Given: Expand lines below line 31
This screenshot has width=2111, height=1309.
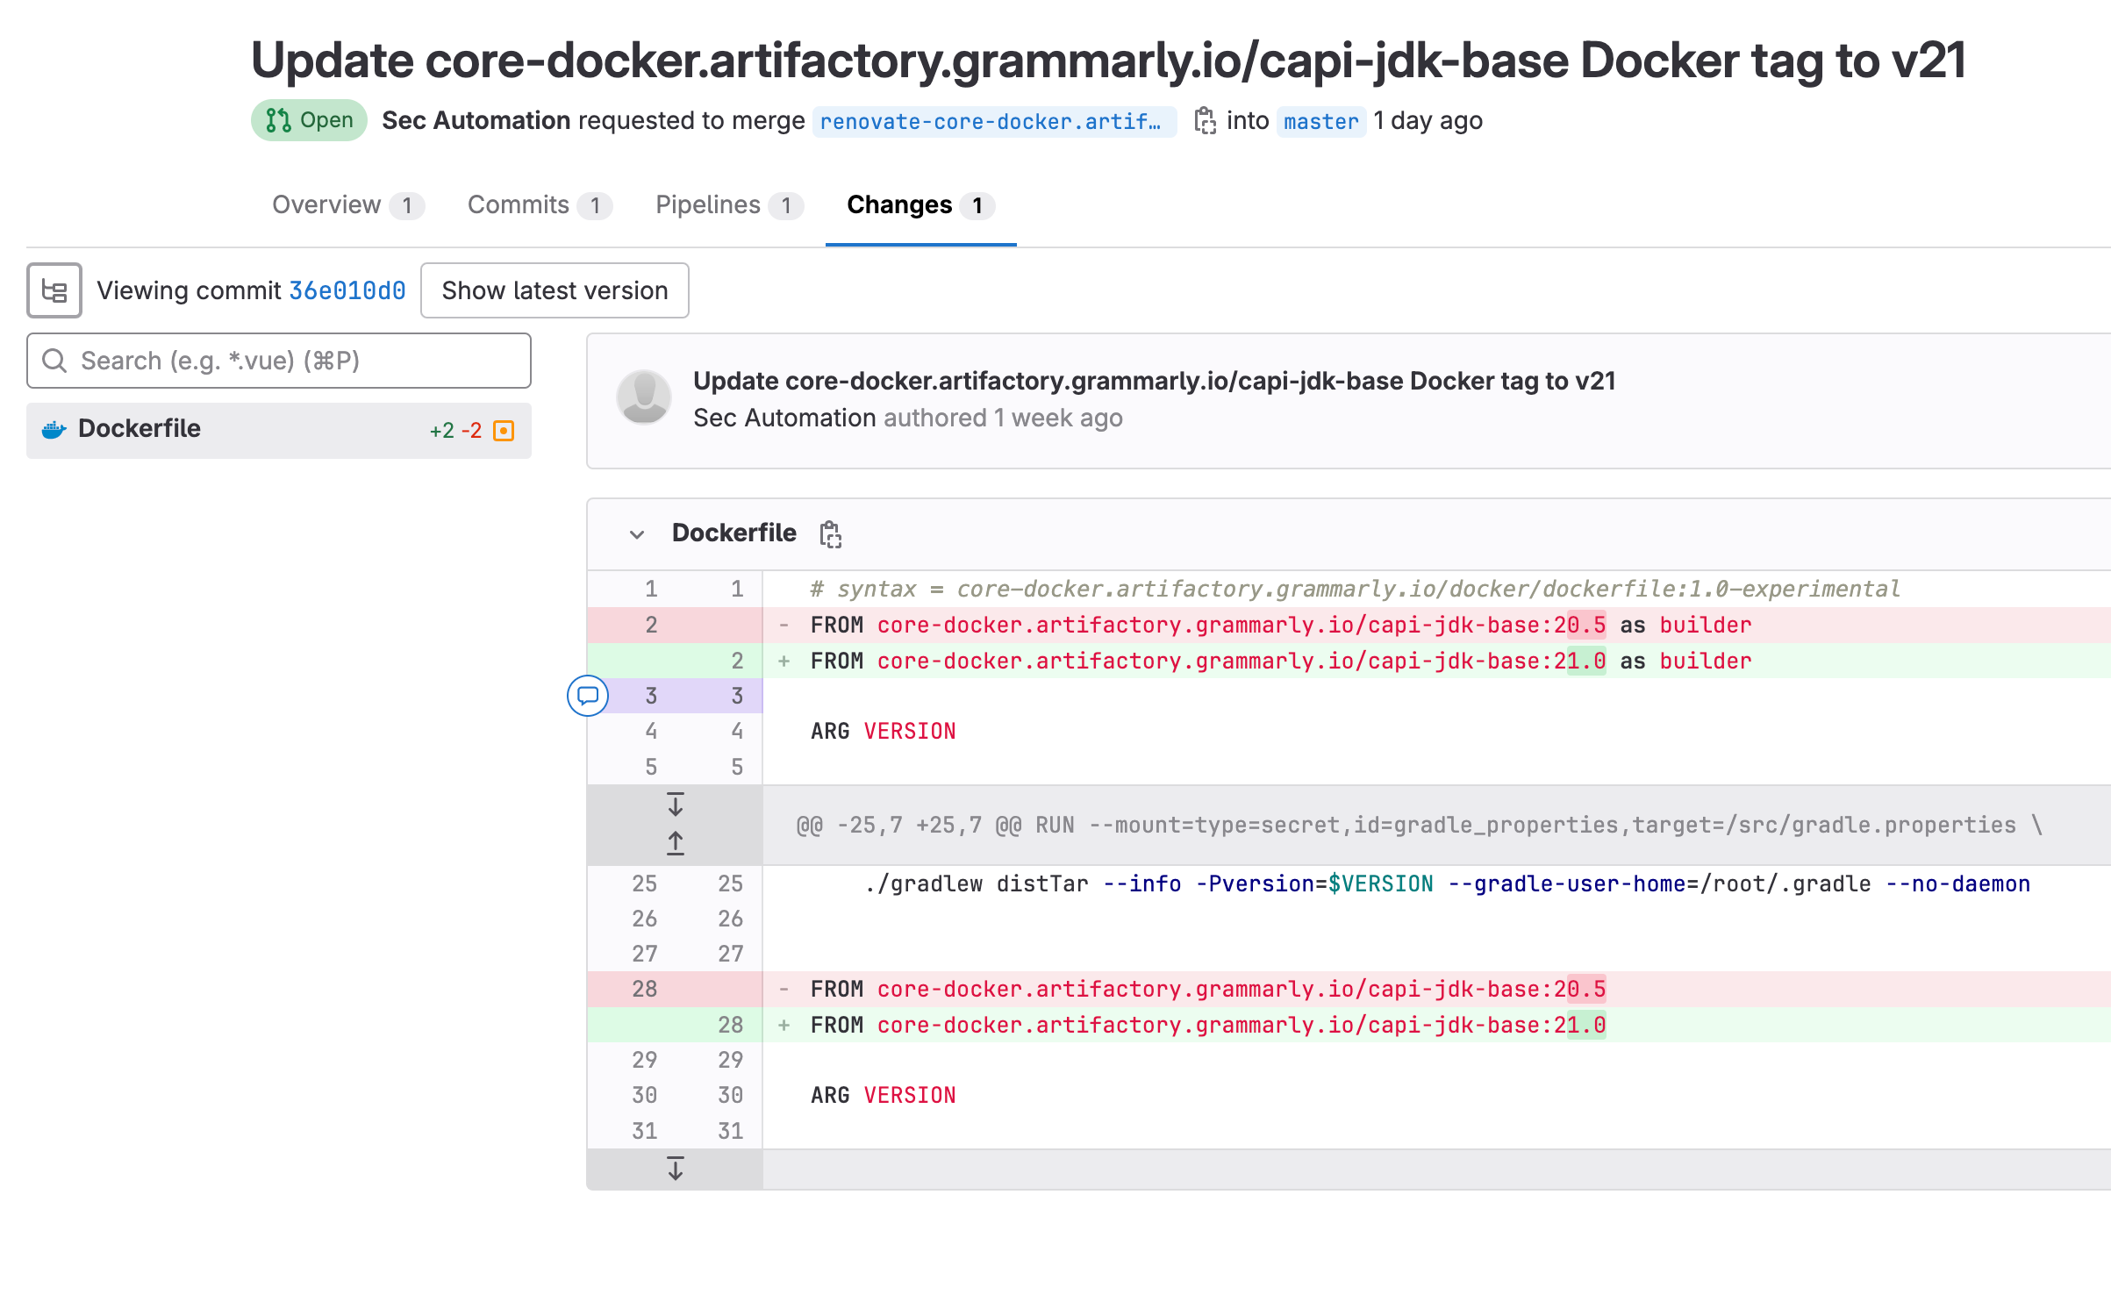Looking at the screenshot, I should [675, 1169].
